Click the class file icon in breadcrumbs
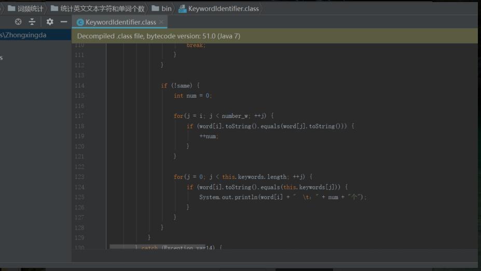 pyautogui.click(x=183, y=9)
